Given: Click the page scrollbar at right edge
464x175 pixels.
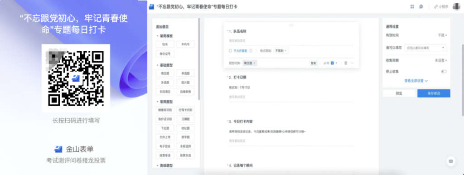Looking at the screenshot, I should [x=463, y=80].
